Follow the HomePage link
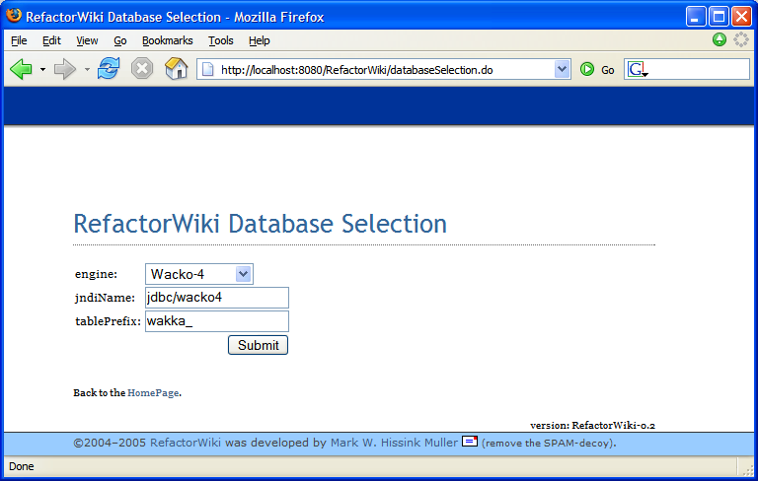 (153, 392)
